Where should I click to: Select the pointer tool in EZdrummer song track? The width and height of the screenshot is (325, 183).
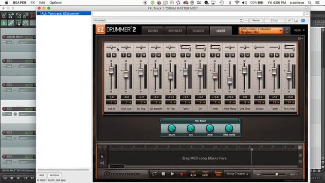(x=102, y=157)
